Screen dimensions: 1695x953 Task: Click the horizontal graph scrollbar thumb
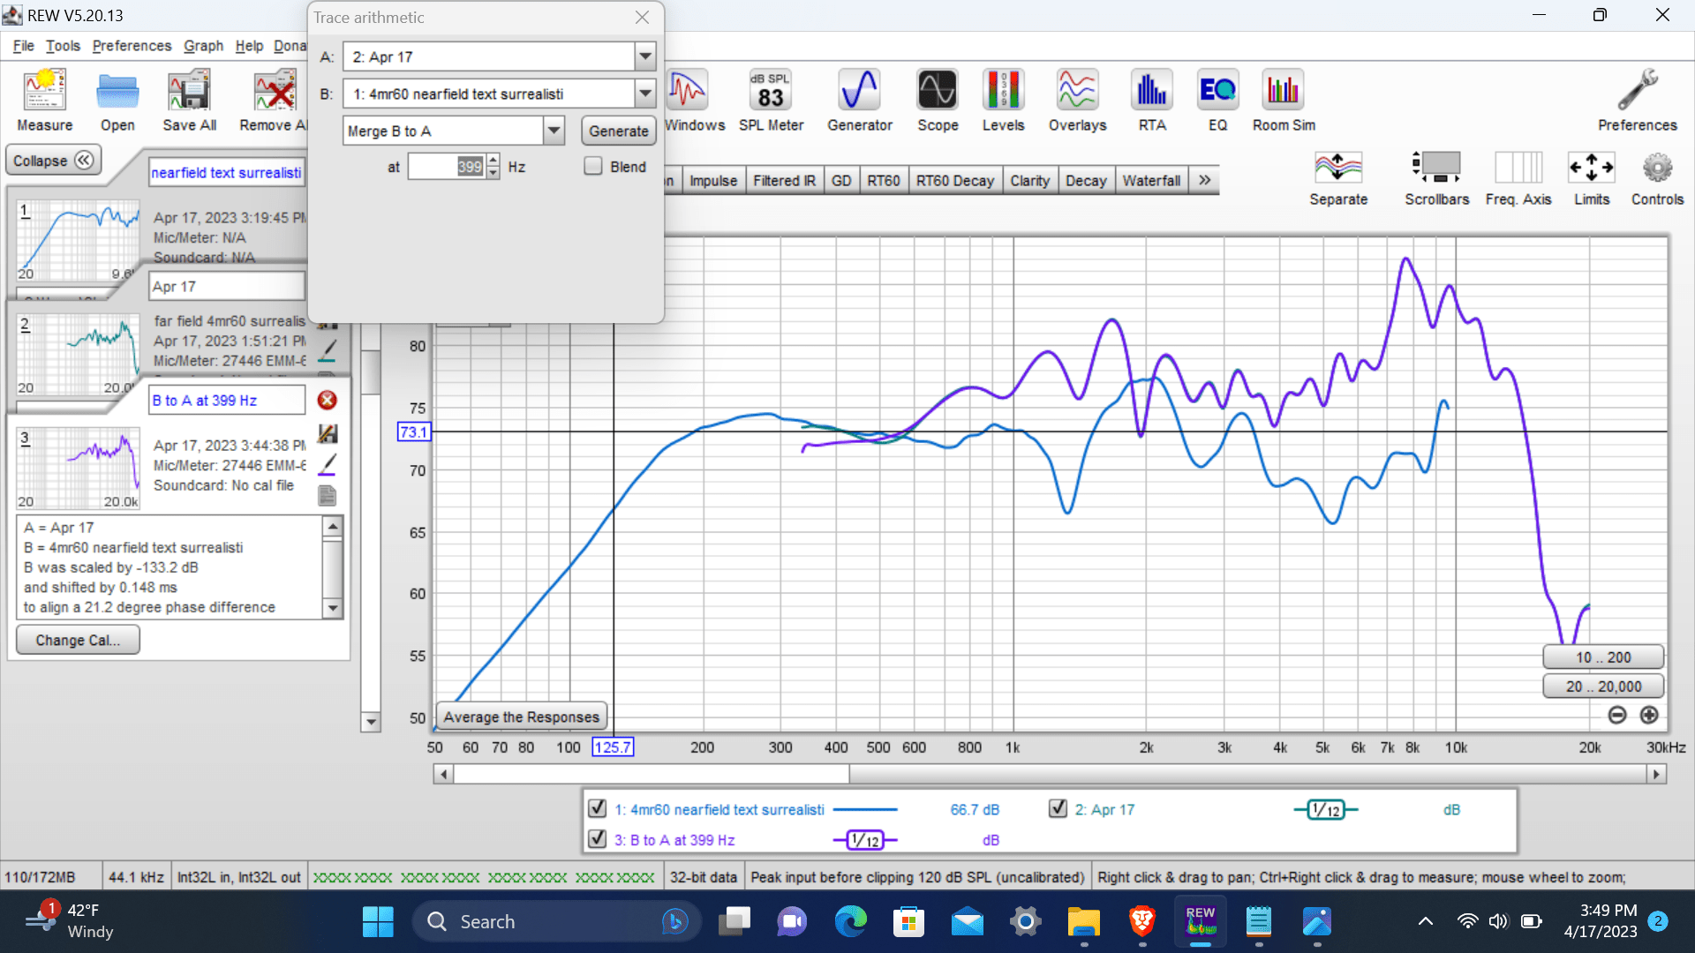click(x=652, y=774)
